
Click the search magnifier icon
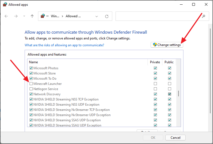pyautogui.click(x=203, y=16)
